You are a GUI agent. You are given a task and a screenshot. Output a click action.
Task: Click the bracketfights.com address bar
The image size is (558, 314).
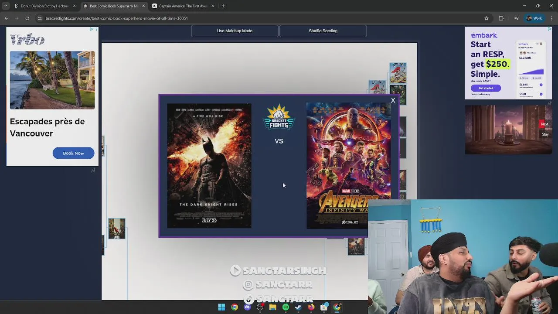click(262, 18)
